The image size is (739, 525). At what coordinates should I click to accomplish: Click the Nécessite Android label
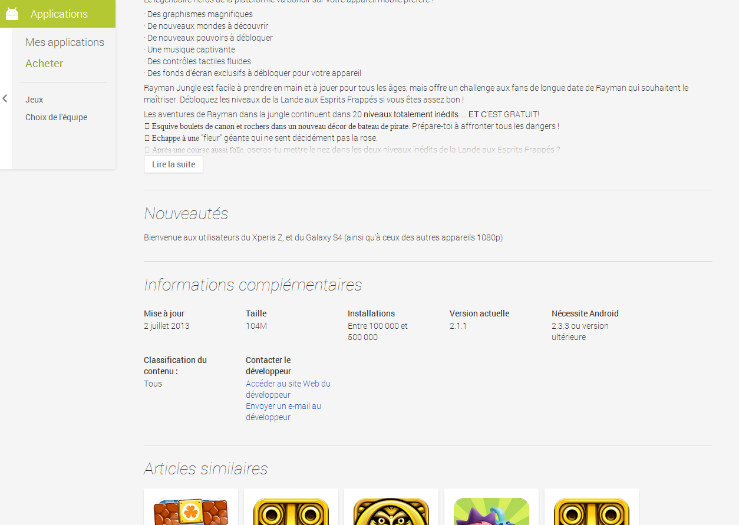click(585, 313)
